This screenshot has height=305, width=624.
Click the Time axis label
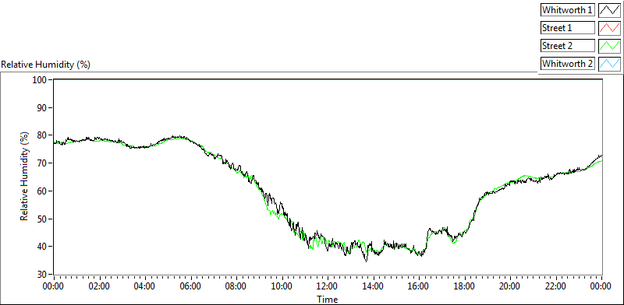click(x=328, y=299)
